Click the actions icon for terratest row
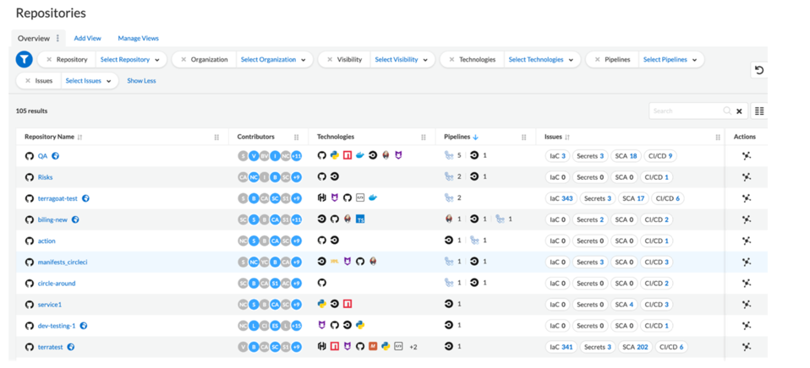Screen dimensions: 810x368 tap(746, 347)
